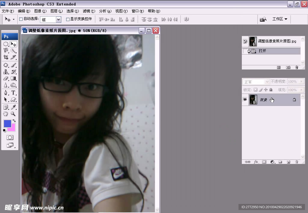
Task: Toggle history brush source on snapshot row
Action: tap(245, 42)
